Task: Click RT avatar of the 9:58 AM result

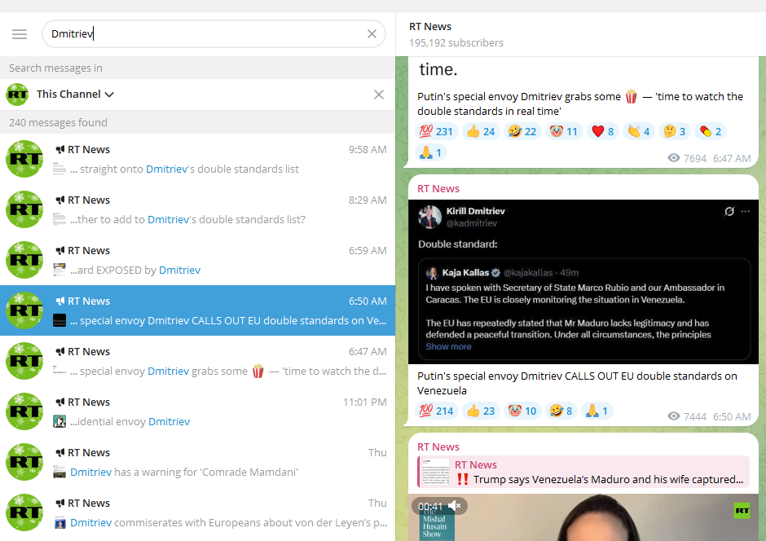Action: (x=24, y=159)
